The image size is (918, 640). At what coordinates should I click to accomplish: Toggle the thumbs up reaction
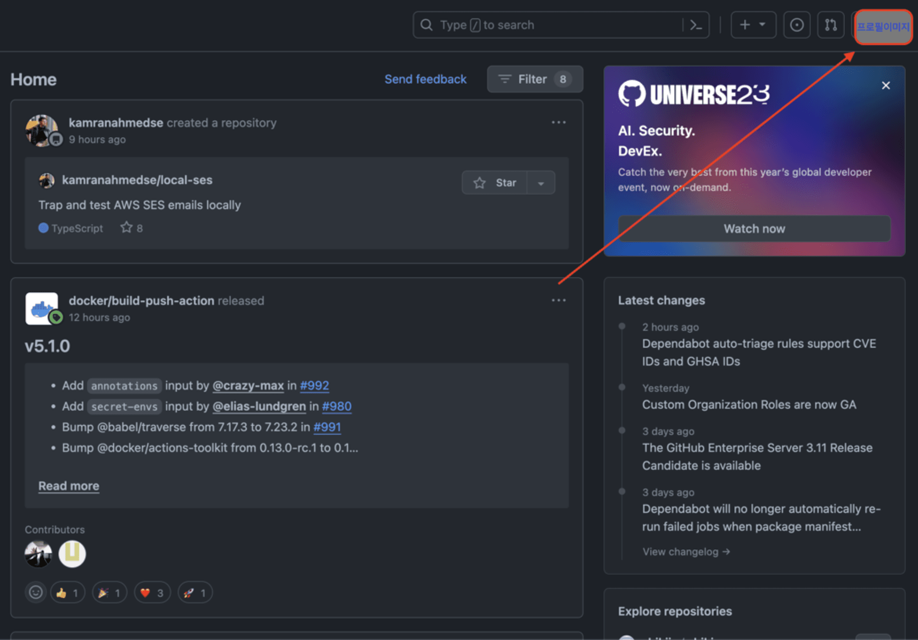pyautogui.click(x=67, y=593)
